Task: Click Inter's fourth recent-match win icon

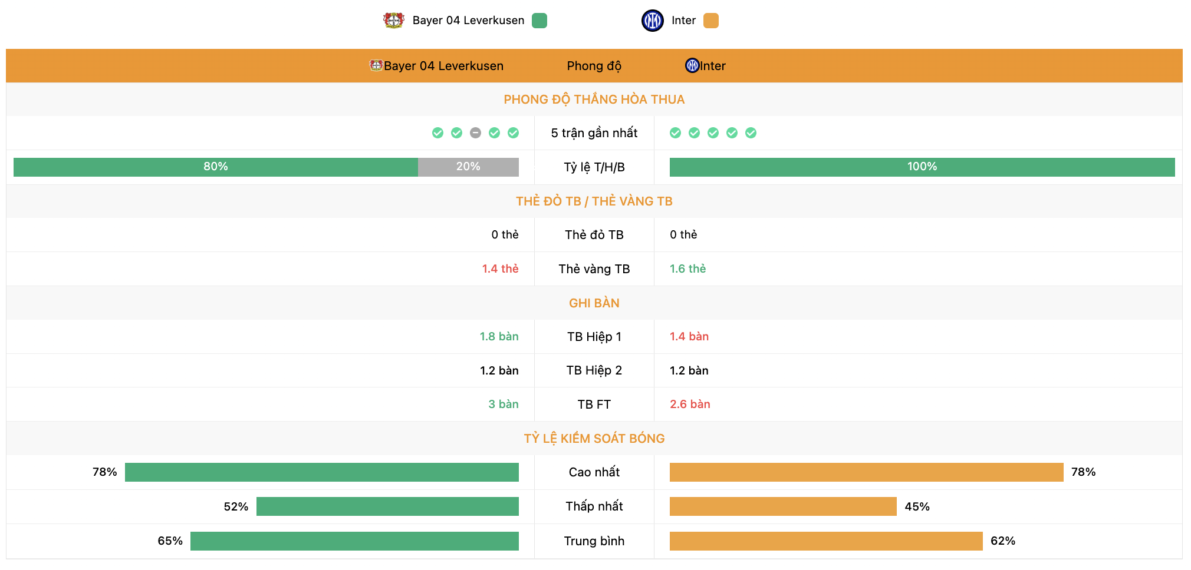Action: pos(732,133)
